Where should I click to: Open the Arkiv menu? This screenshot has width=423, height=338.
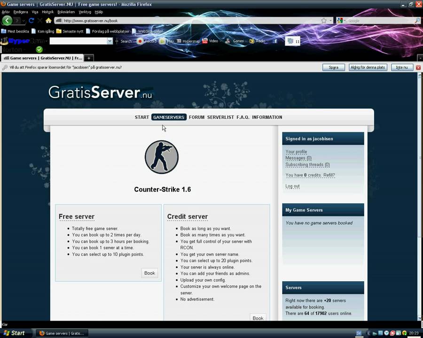pos(6,12)
